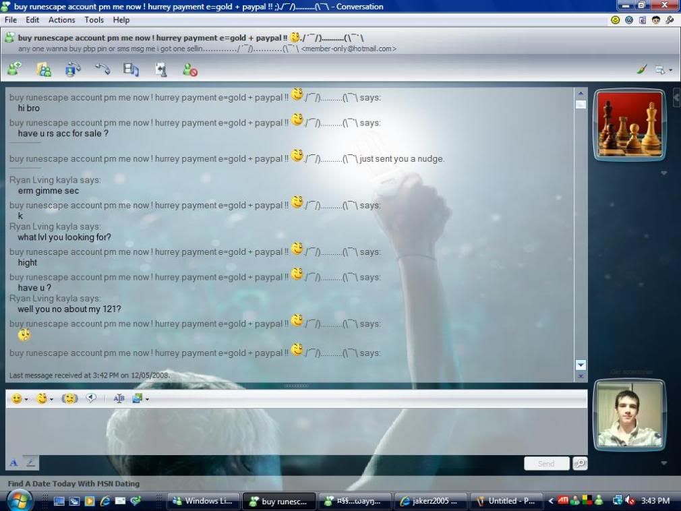
Task: Open the Edit menu
Action: coord(32,20)
